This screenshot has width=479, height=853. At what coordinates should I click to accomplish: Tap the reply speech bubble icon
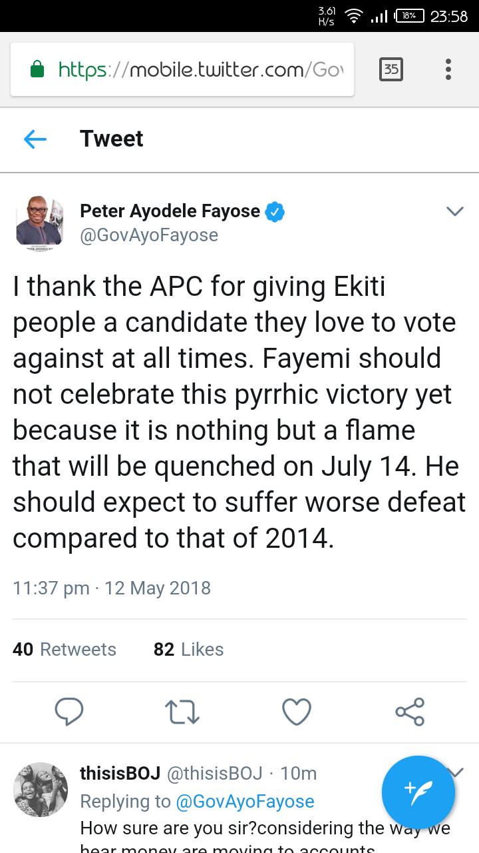69,712
